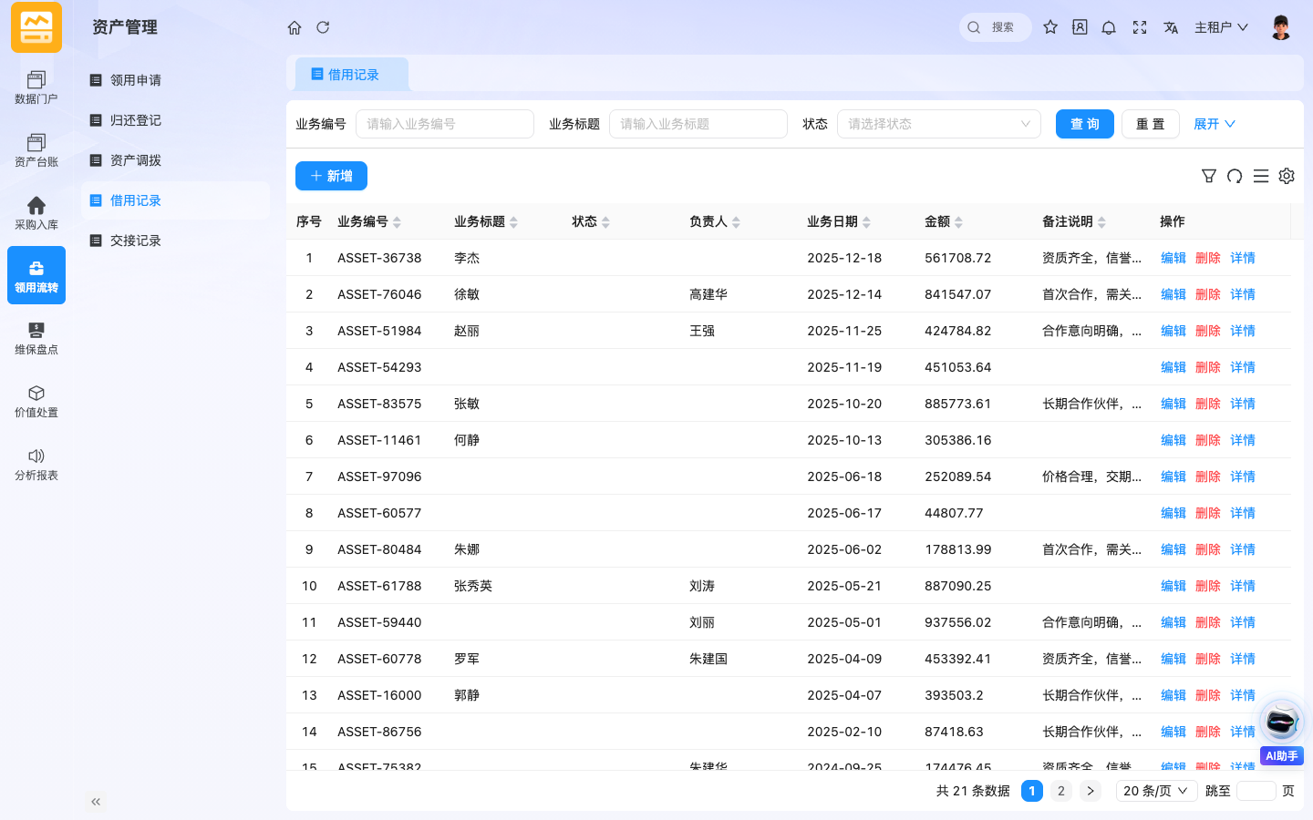This screenshot has width=1313, height=820.
Task: Open the column settings gear icon
Action: pos(1287,176)
